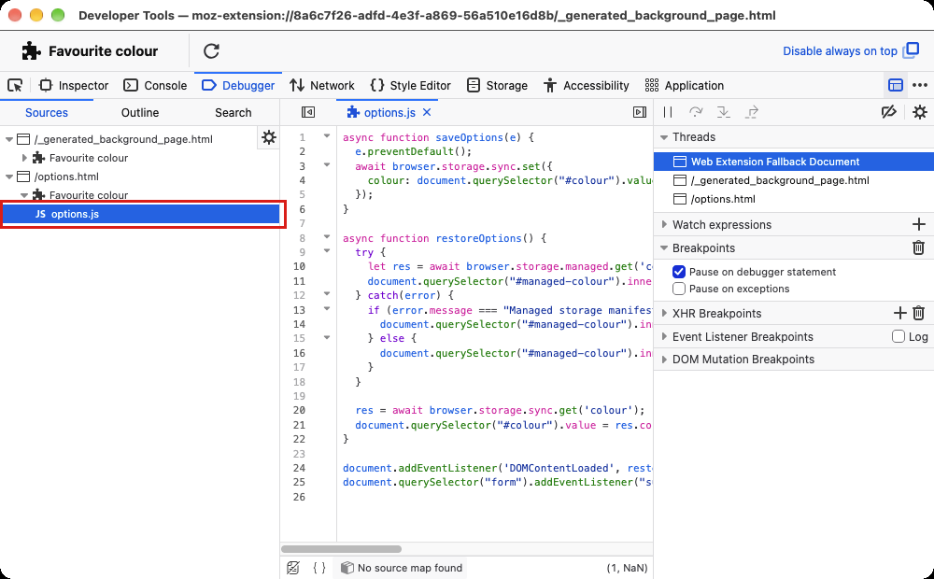Collapse the Threads section
This screenshot has height=579, width=934.
[663, 137]
